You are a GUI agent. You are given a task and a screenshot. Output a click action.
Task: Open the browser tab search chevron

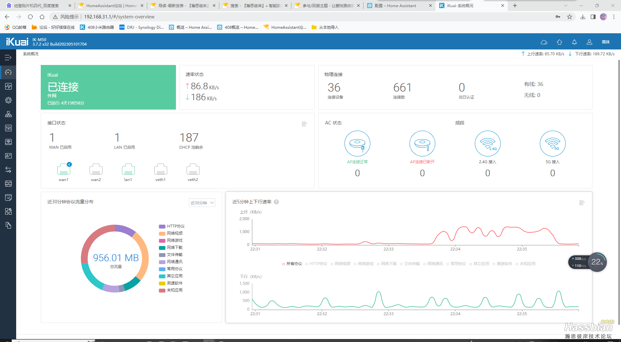(x=566, y=5)
